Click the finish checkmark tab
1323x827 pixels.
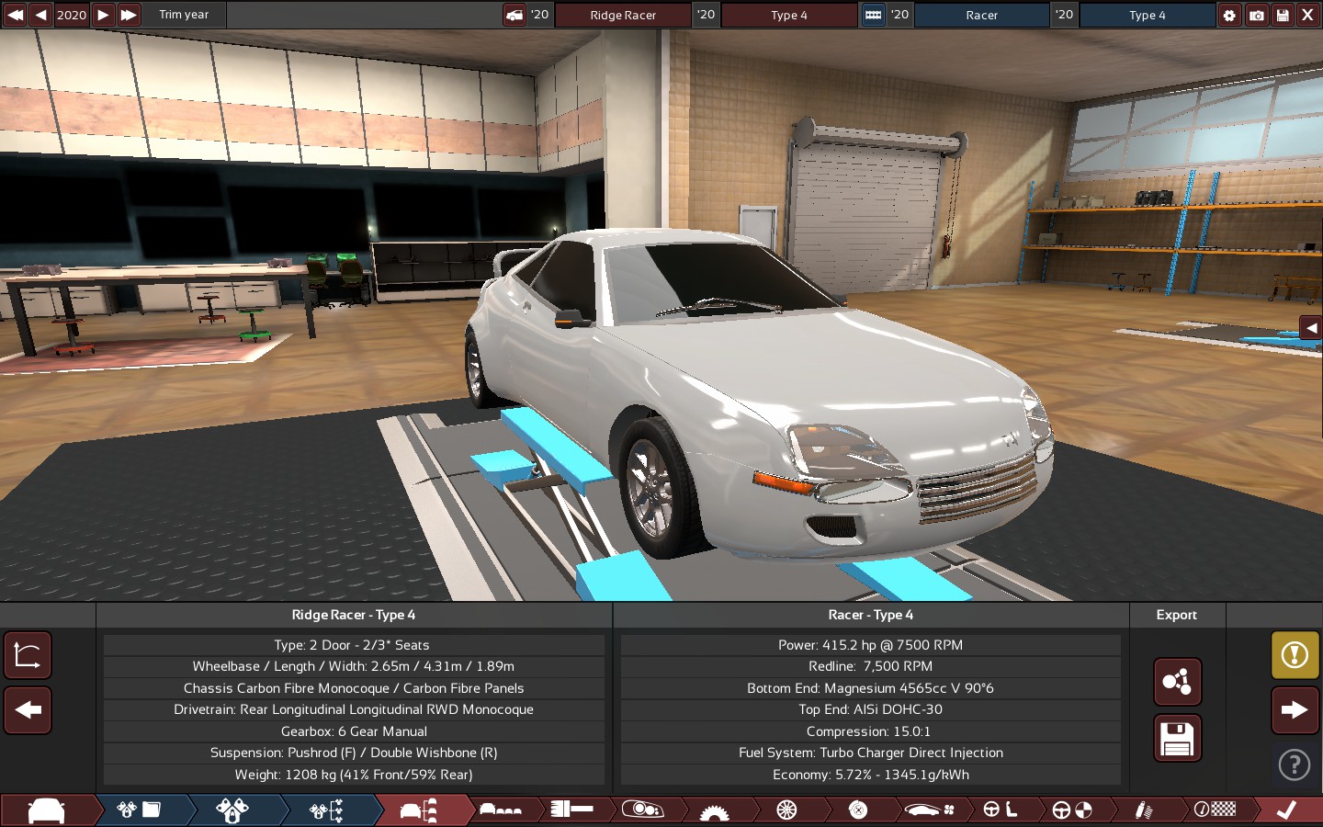[x=1287, y=810]
